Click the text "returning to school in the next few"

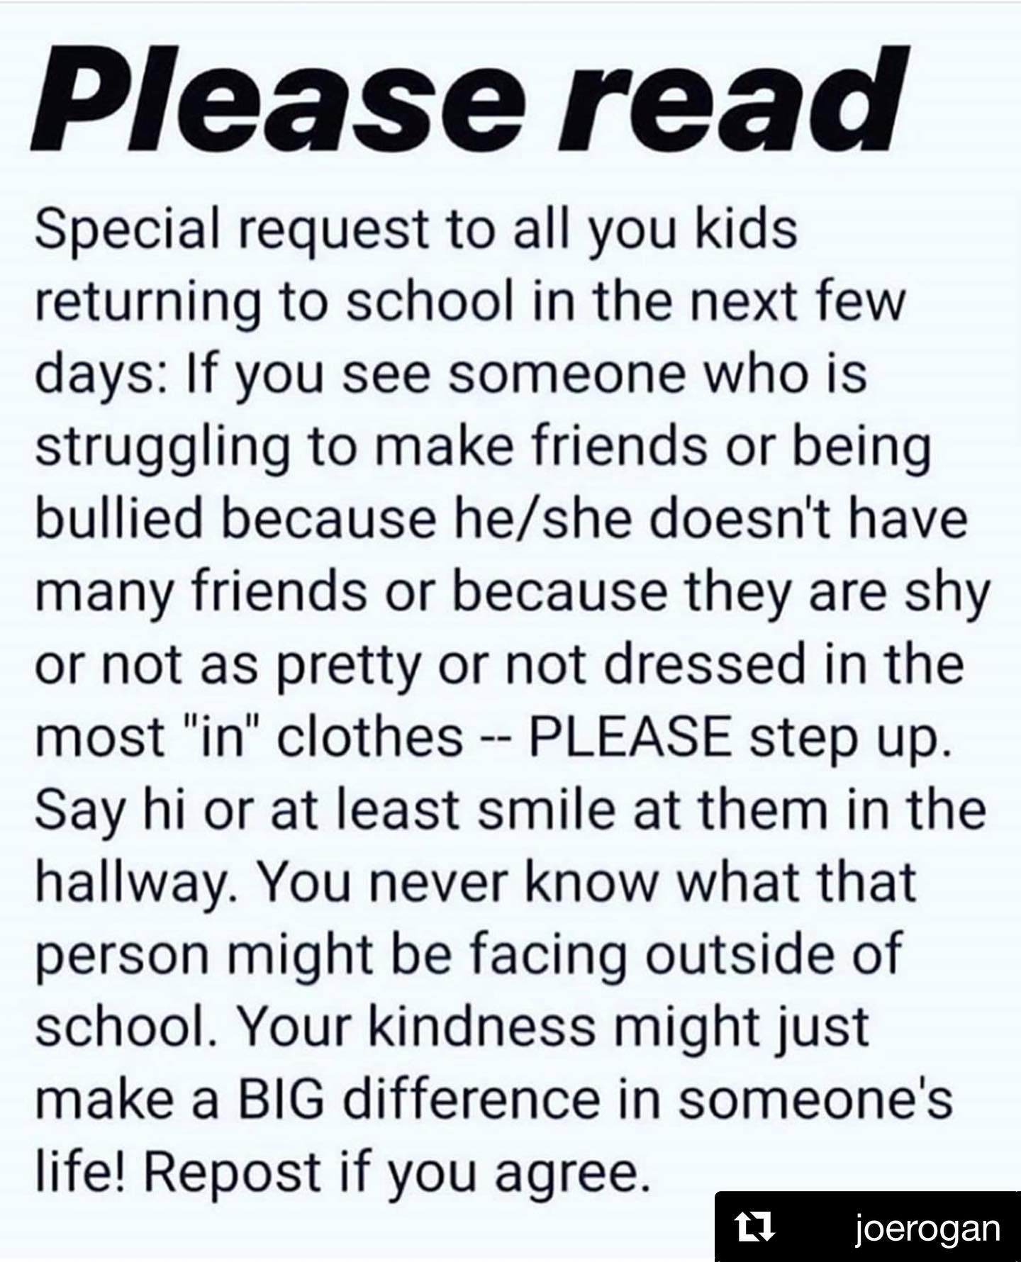coord(470,301)
